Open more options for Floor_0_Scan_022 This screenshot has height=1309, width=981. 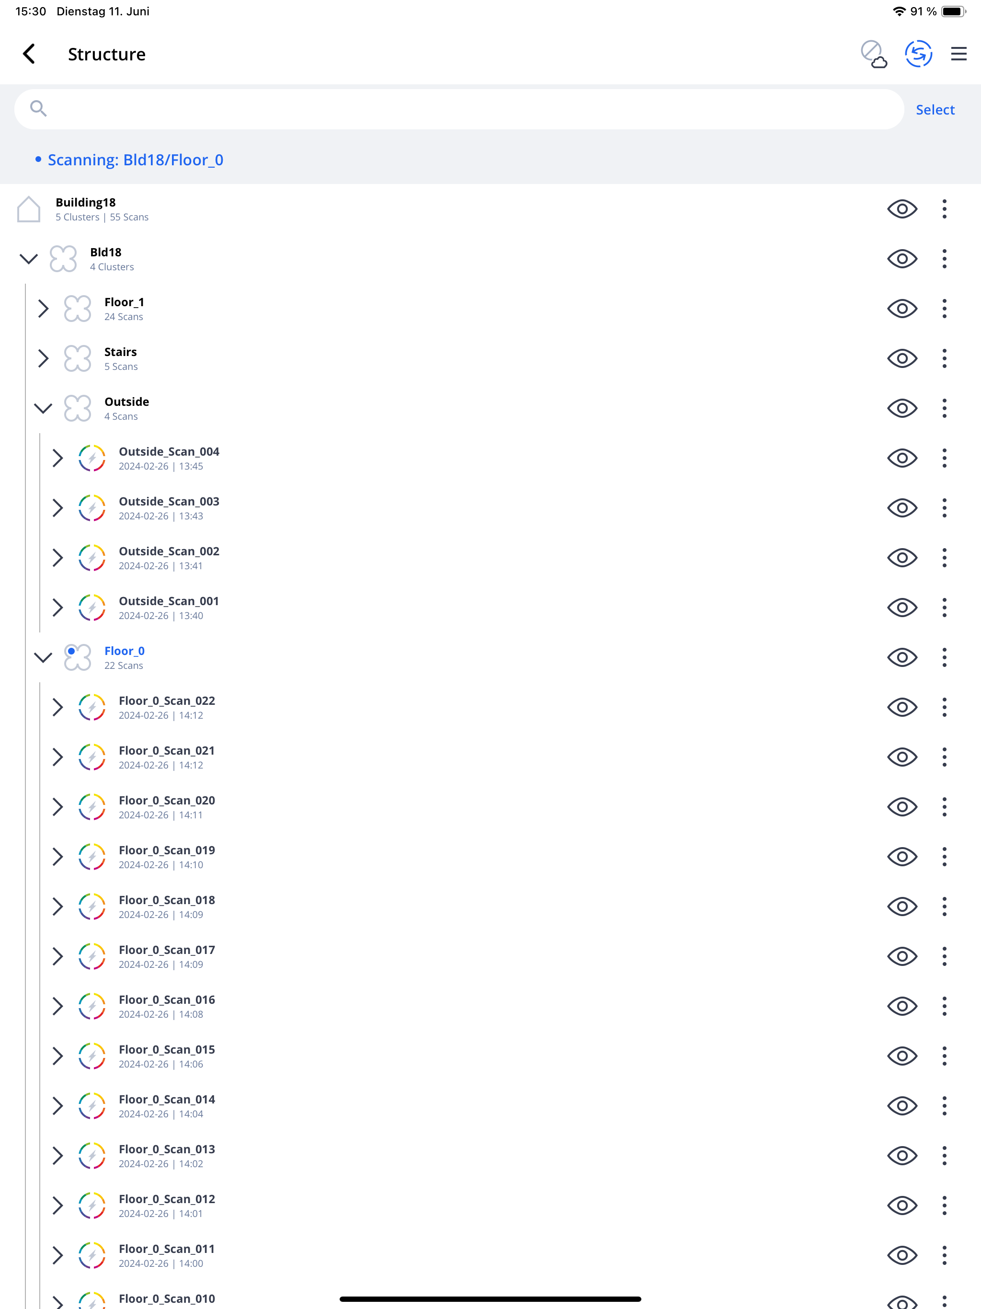click(x=944, y=707)
